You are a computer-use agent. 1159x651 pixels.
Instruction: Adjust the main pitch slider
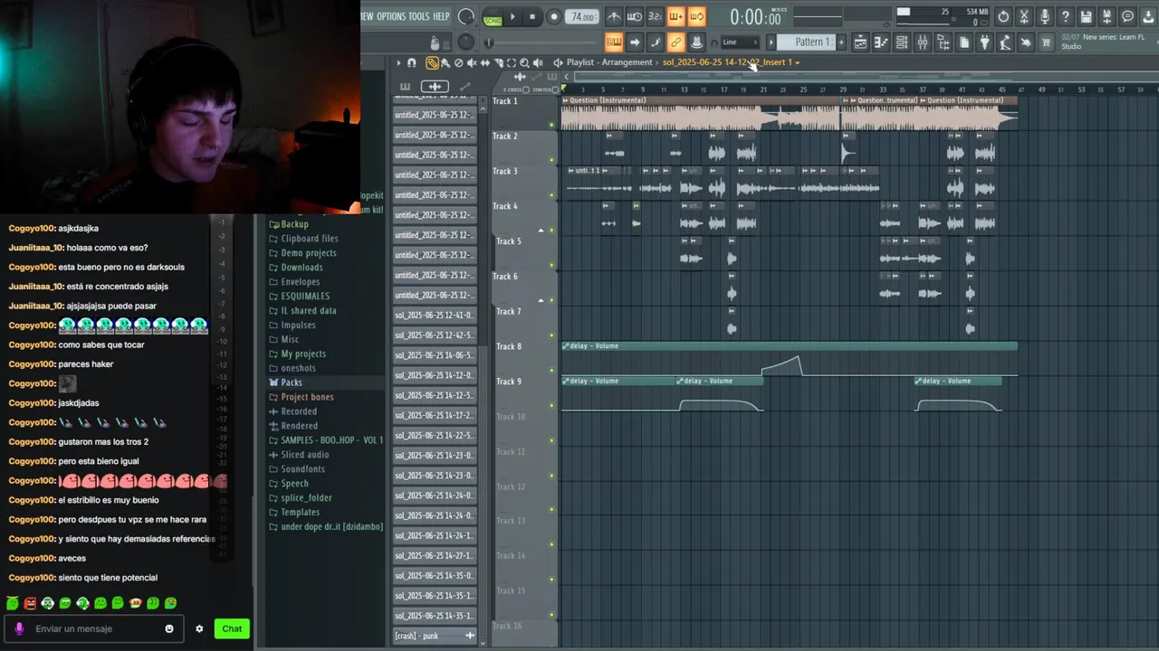click(x=465, y=42)
